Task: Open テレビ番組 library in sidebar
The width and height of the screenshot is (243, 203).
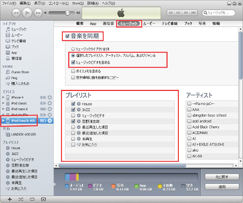Action: tap(16, 41)
